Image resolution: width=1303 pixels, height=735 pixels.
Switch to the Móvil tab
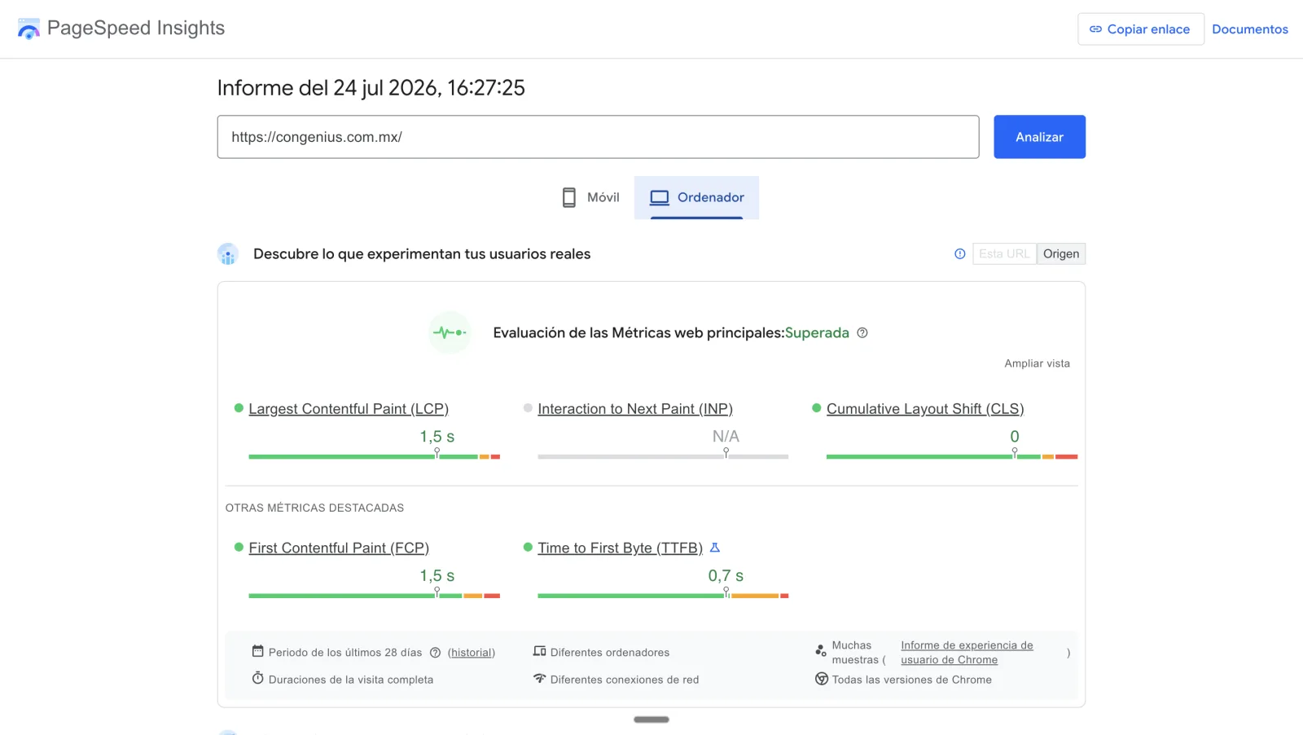[x=591, y=197]
